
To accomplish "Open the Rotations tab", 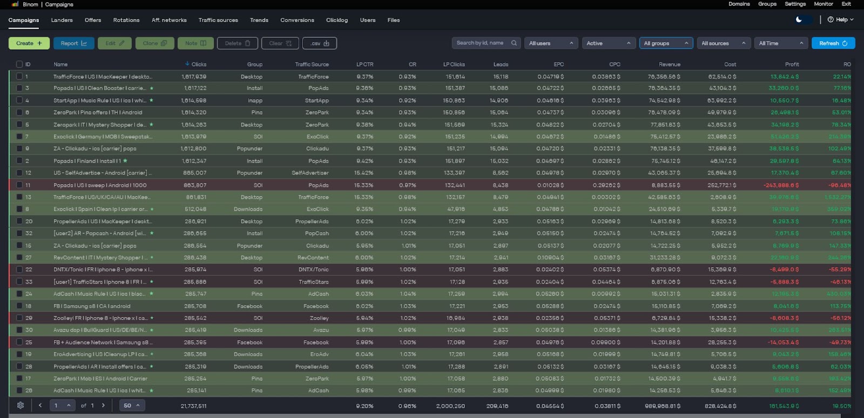I will [126, 20].
